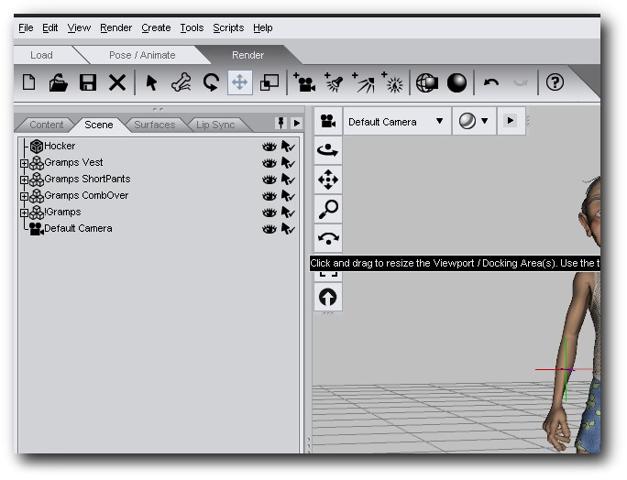Open the sphere draw style dropdown
The image size is (627, 480).
tap(474, 121)
